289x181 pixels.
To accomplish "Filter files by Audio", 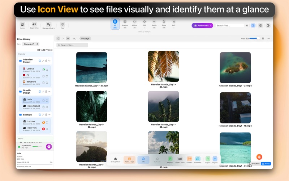I will (154, 24).
